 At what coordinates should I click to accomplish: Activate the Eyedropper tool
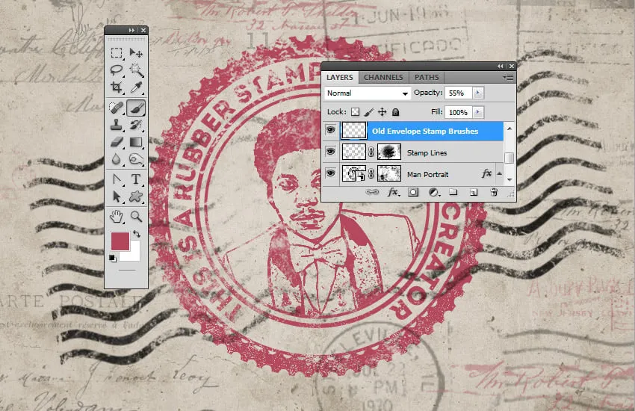click(136, 88)
